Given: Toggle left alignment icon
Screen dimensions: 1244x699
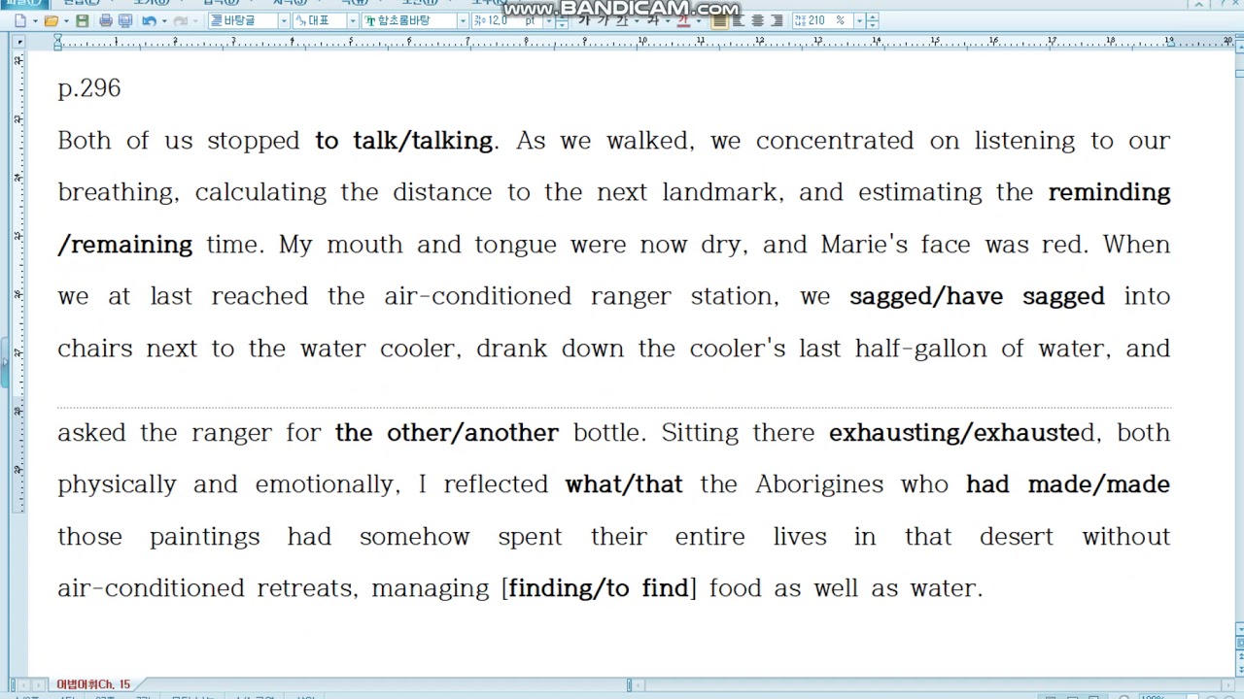Looking at the screenshot, I should (x=739, y=20).
